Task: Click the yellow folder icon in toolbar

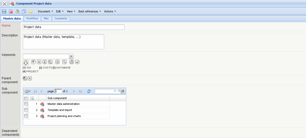Action: coord(30,11)
